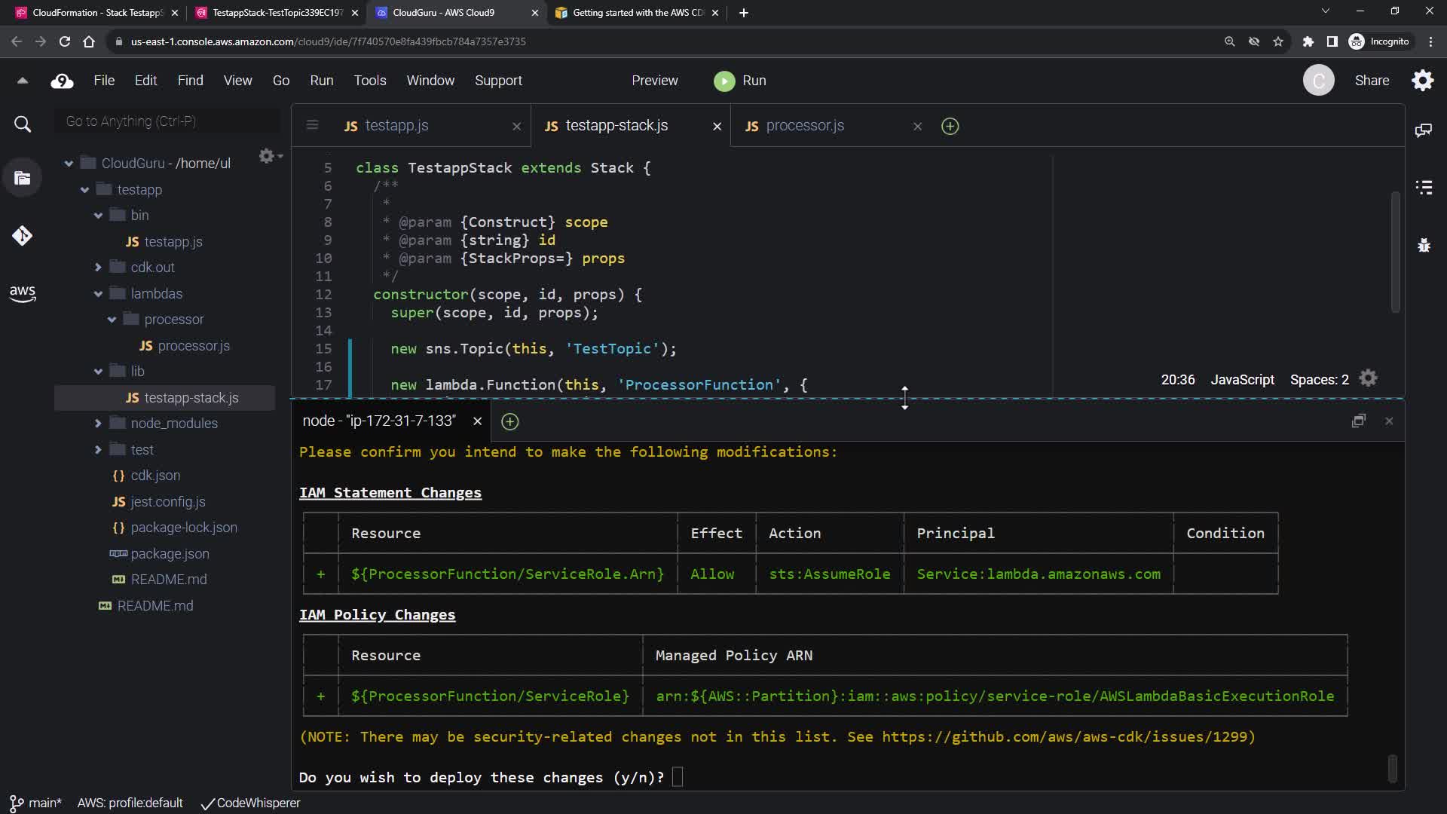Open the Collaborate chat panel icon

click(x=1424, y=130)
